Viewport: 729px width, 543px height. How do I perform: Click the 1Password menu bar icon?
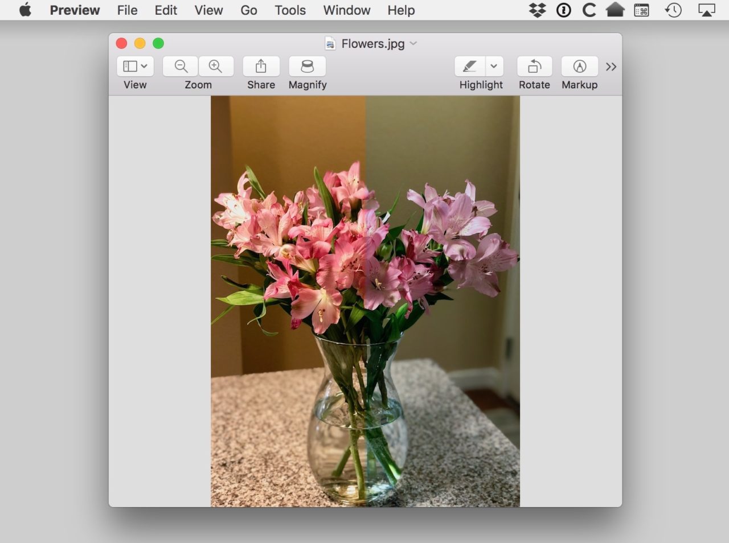[x=564, y=10]
